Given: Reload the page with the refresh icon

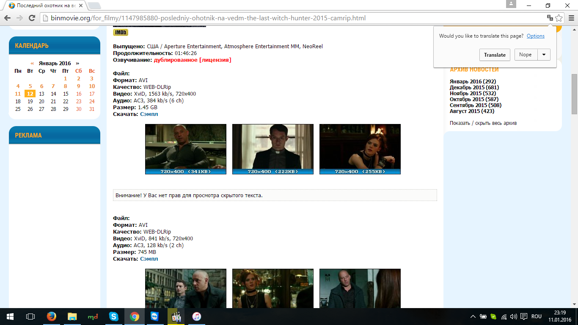Looking at the screenshot, I should [31, 18].
